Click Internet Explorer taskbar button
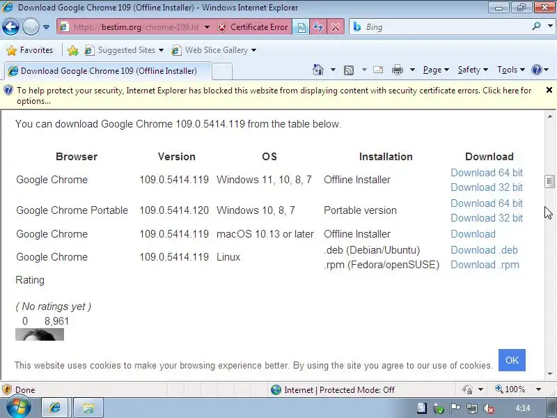The image size is (557, 418). (55, 408)
